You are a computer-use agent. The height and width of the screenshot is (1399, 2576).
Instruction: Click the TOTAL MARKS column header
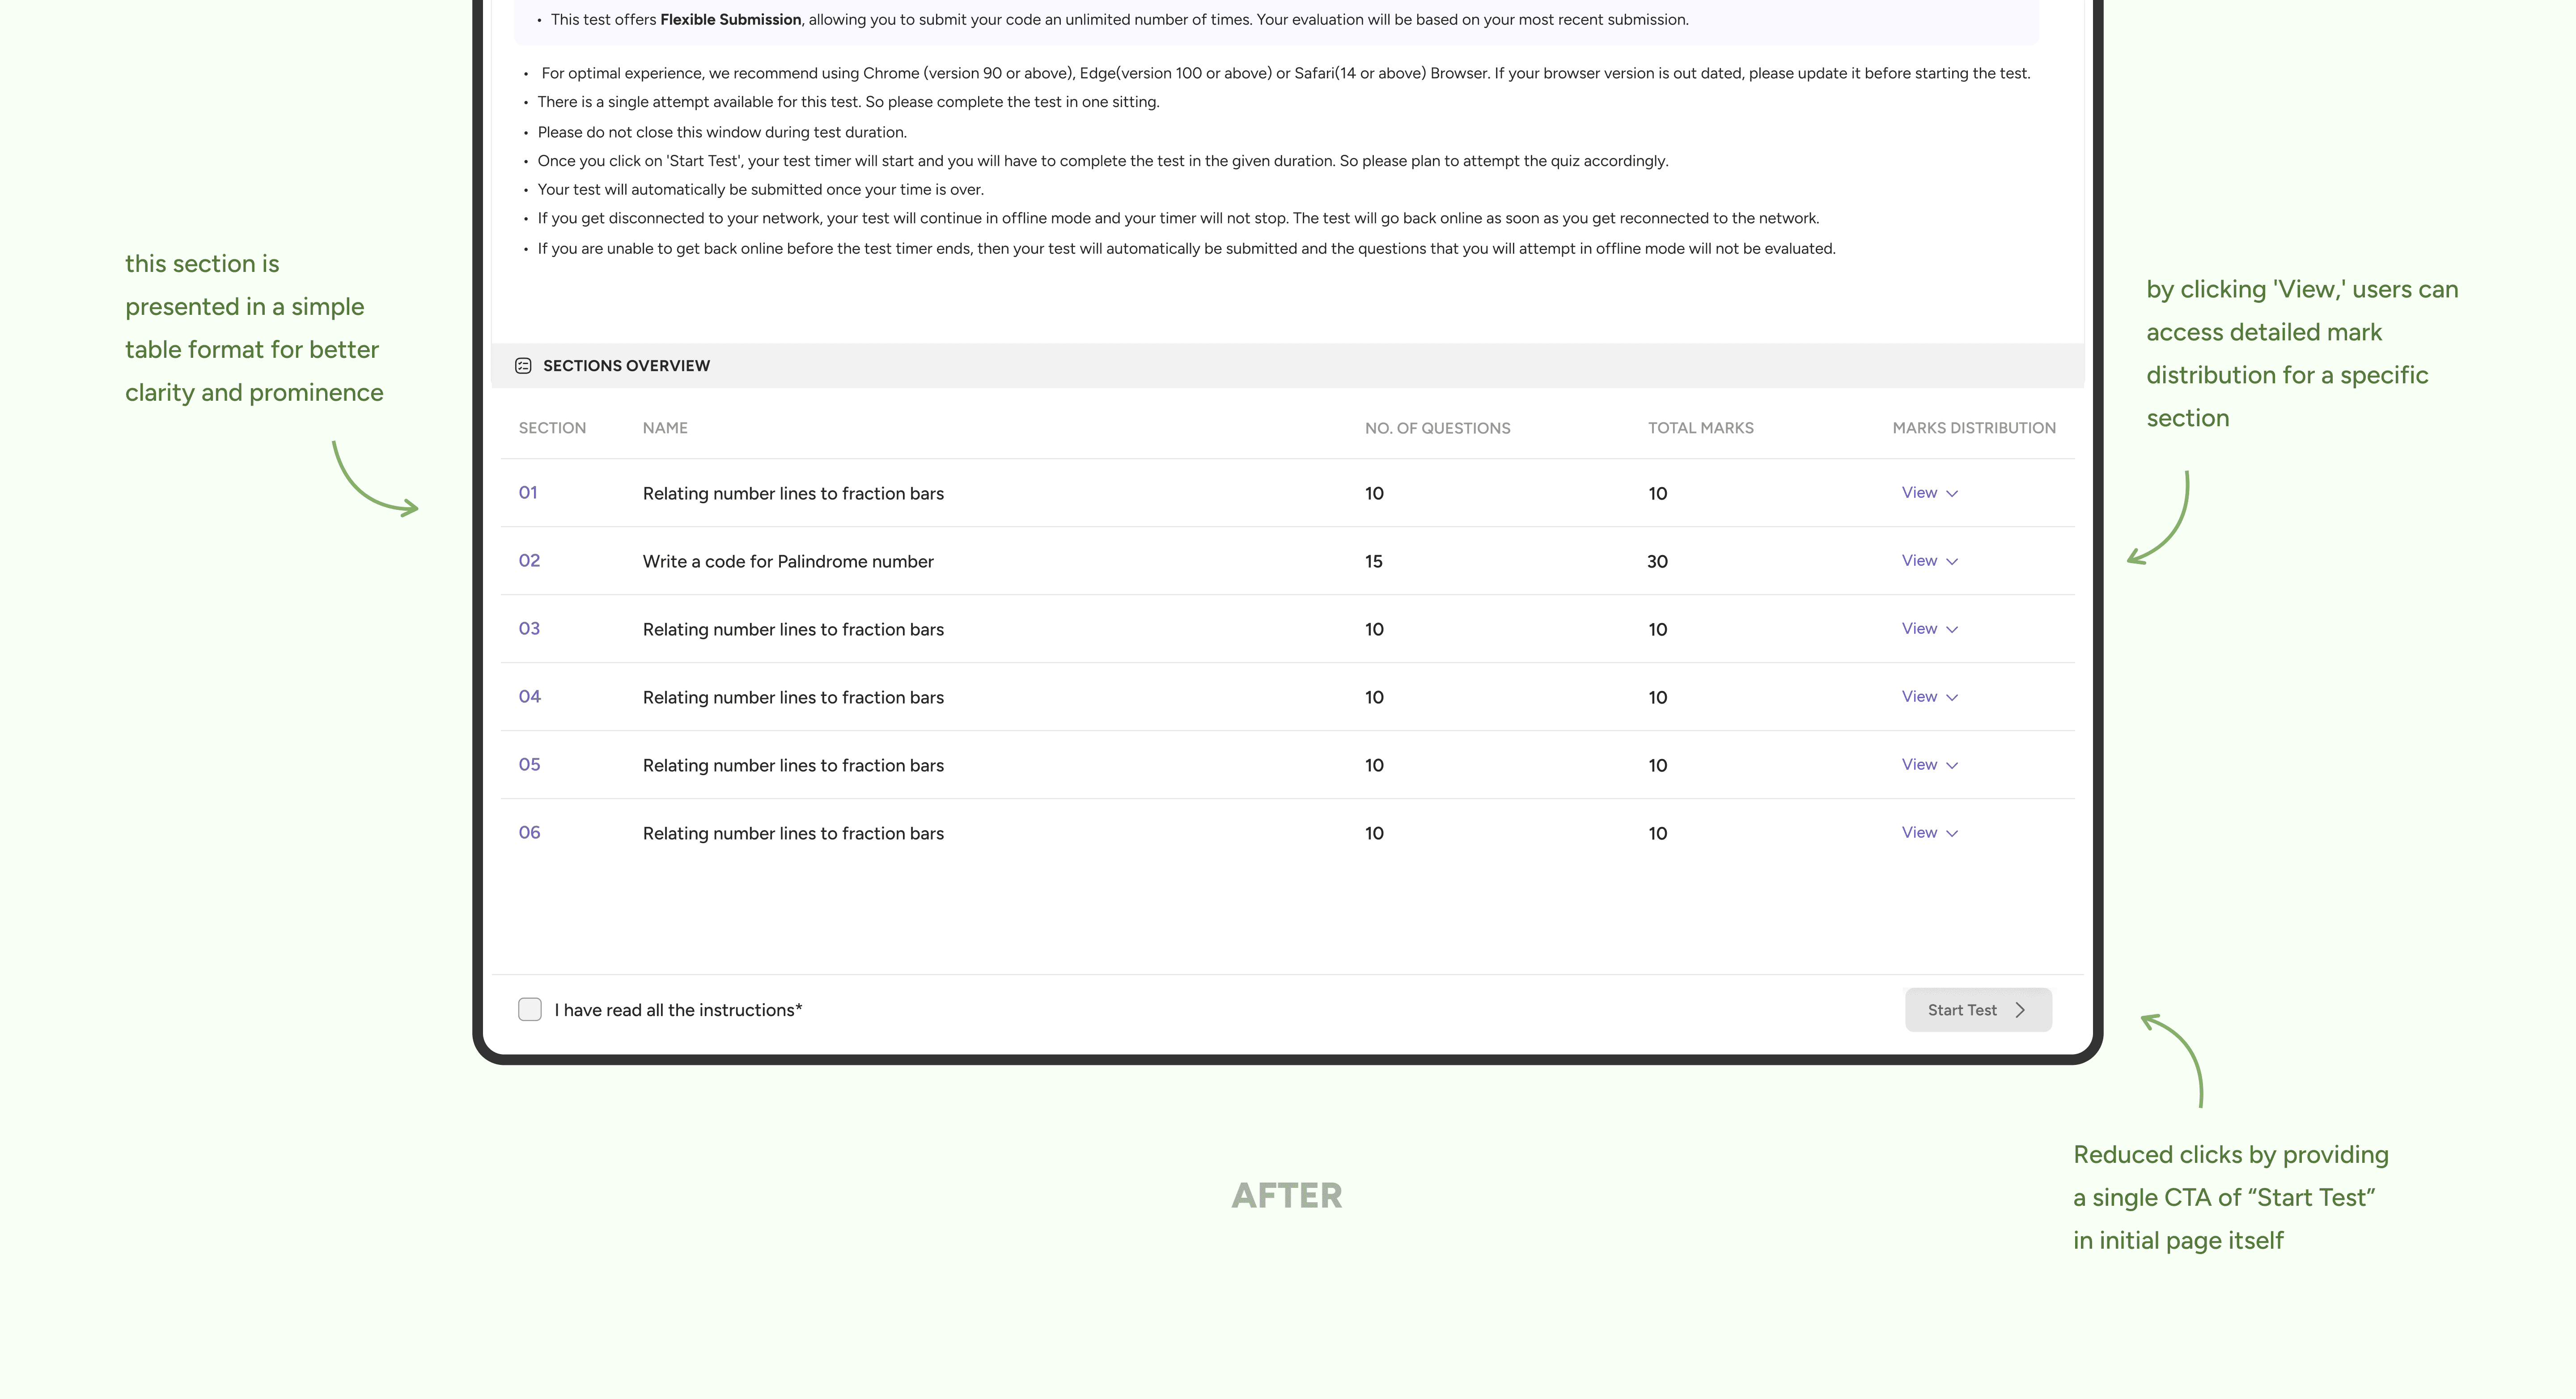1700,428
